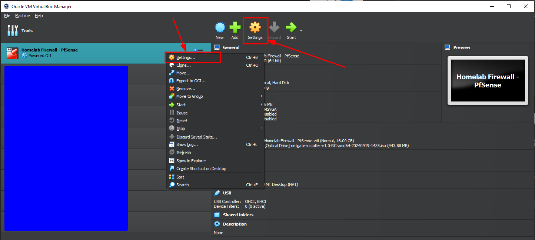Open Settings from the top toolbar
The height and width of the screenshot is (240, 535).
[x=255, y=30]
